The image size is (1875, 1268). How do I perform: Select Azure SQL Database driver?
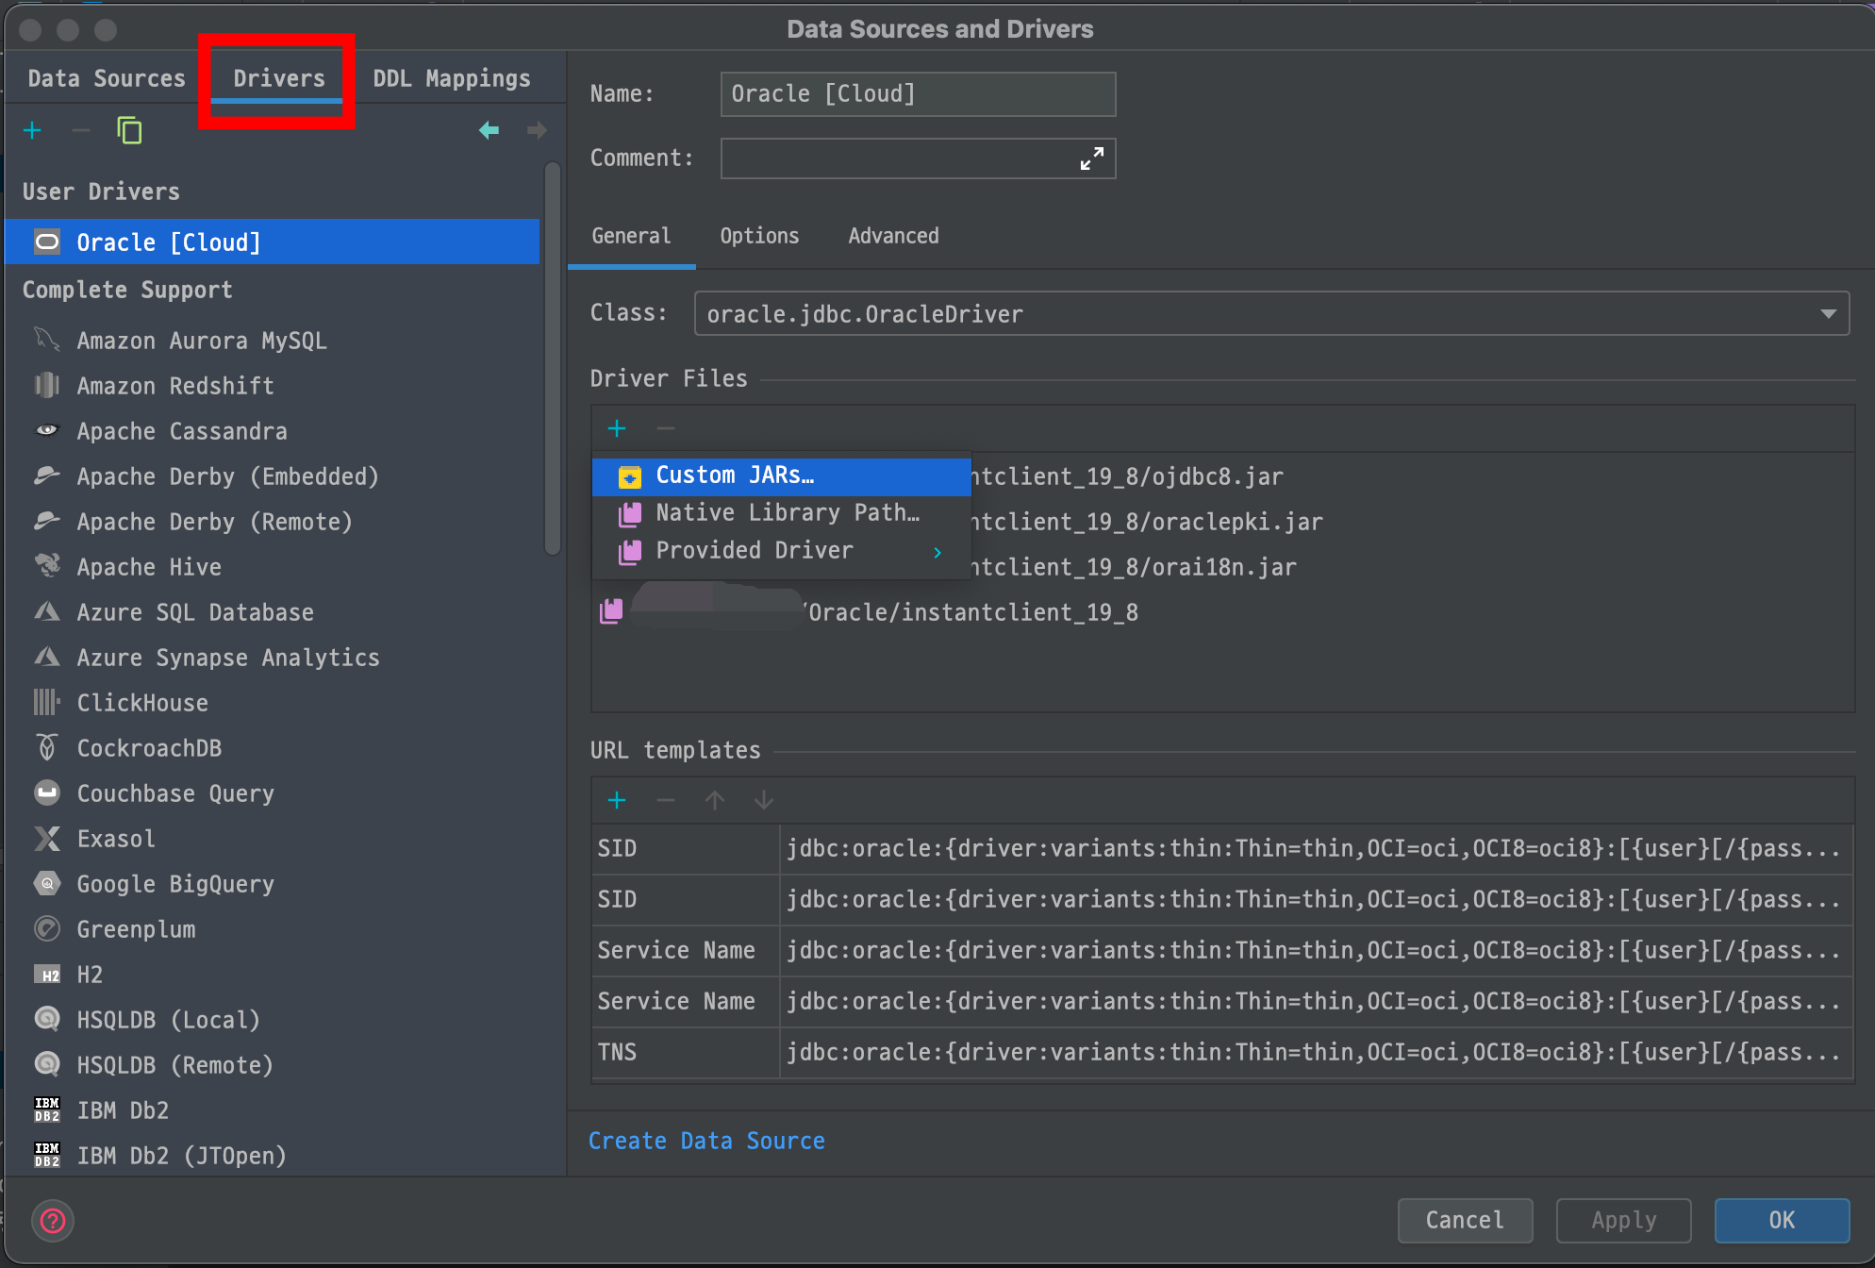pos(272,611)
